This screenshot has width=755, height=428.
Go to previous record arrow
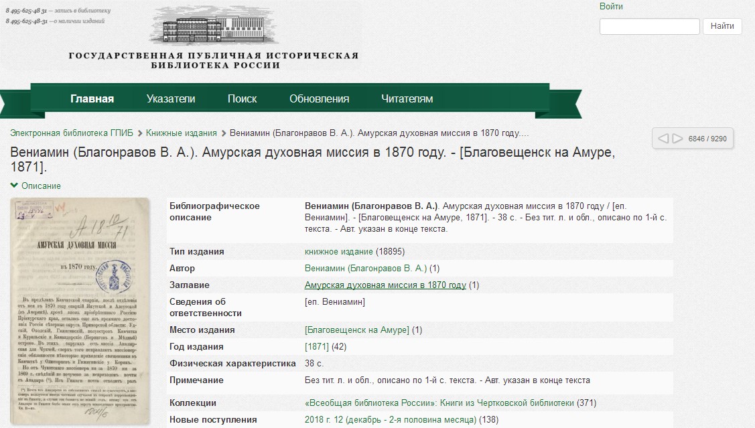pos(663,139)
